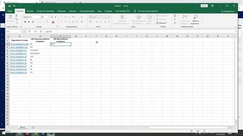Apply bold with the Ж button

point(25,22)
